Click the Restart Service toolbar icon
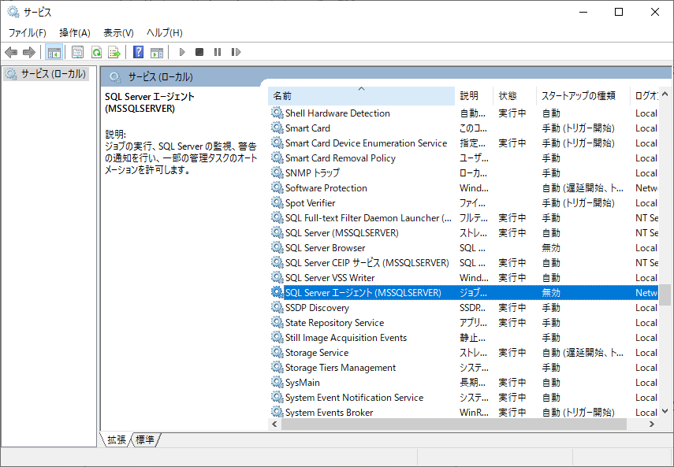674x467 pixels. pos(236,52)
